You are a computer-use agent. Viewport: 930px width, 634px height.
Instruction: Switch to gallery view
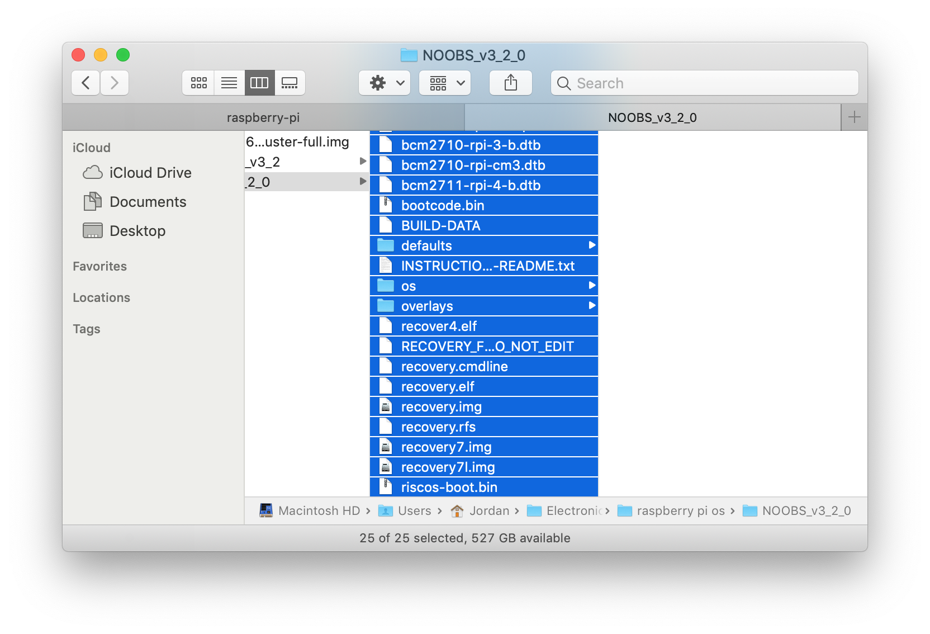[x=290, y=83]
